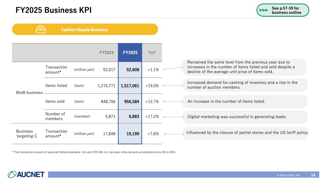Click the FY2025 column header

point(130,53)
